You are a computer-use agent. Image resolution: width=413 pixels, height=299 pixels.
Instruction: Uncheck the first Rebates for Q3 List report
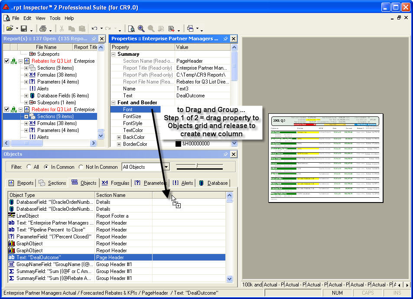7,61
